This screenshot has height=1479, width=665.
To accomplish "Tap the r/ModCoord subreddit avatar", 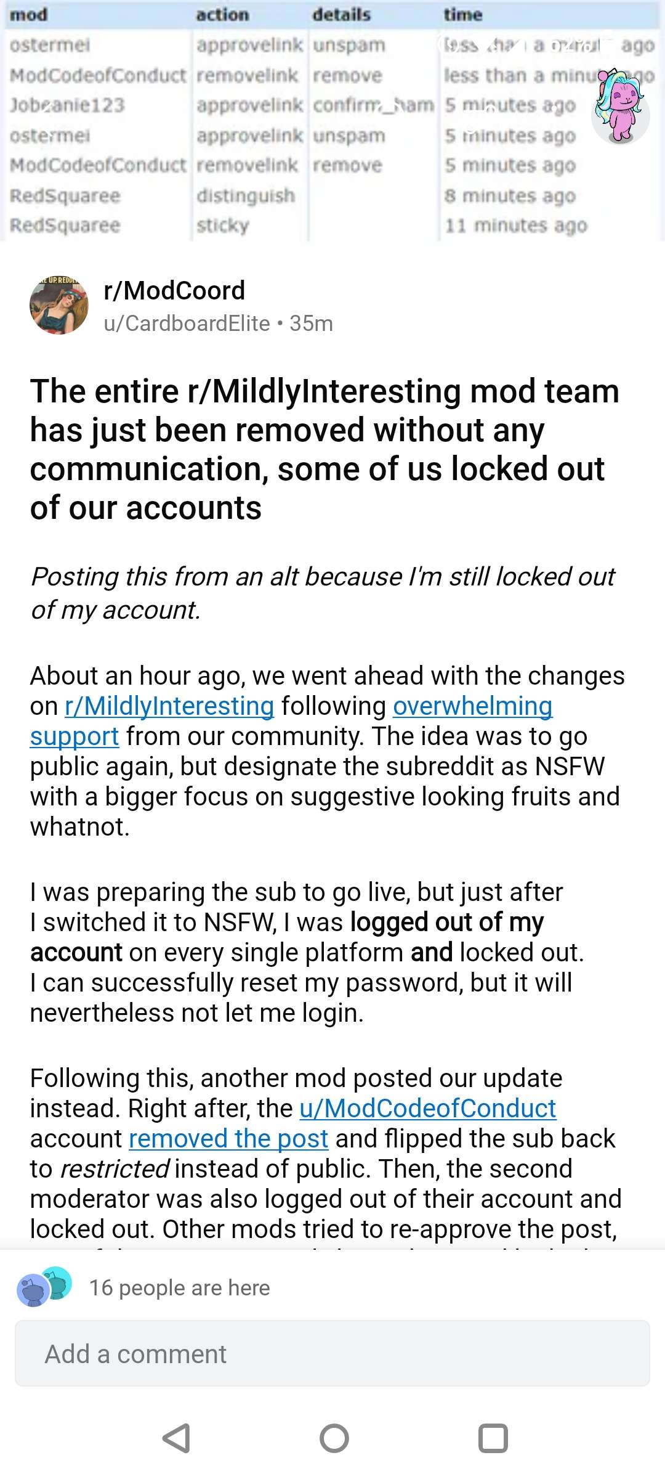I will 59,306.
